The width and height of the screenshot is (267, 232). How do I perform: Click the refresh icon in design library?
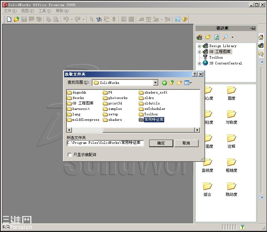tap(217, 37)
